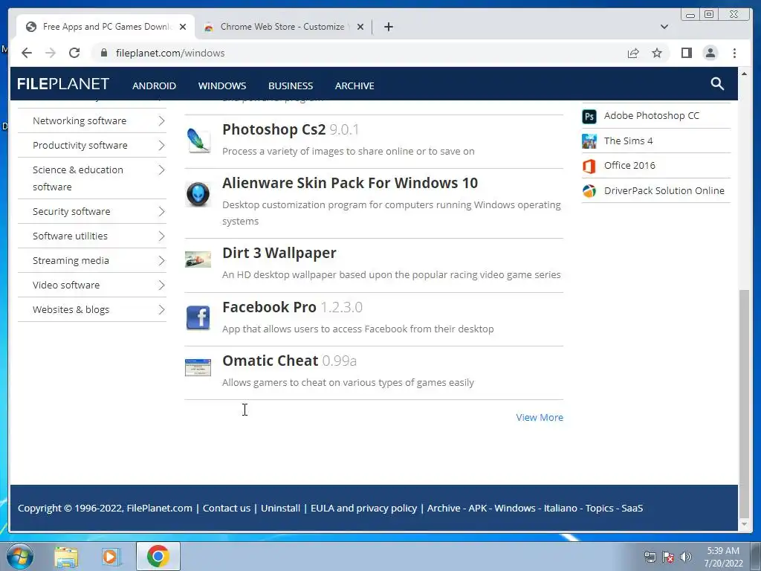Click the padlock site info icon
761x571 pixels.
coord(104,53)
